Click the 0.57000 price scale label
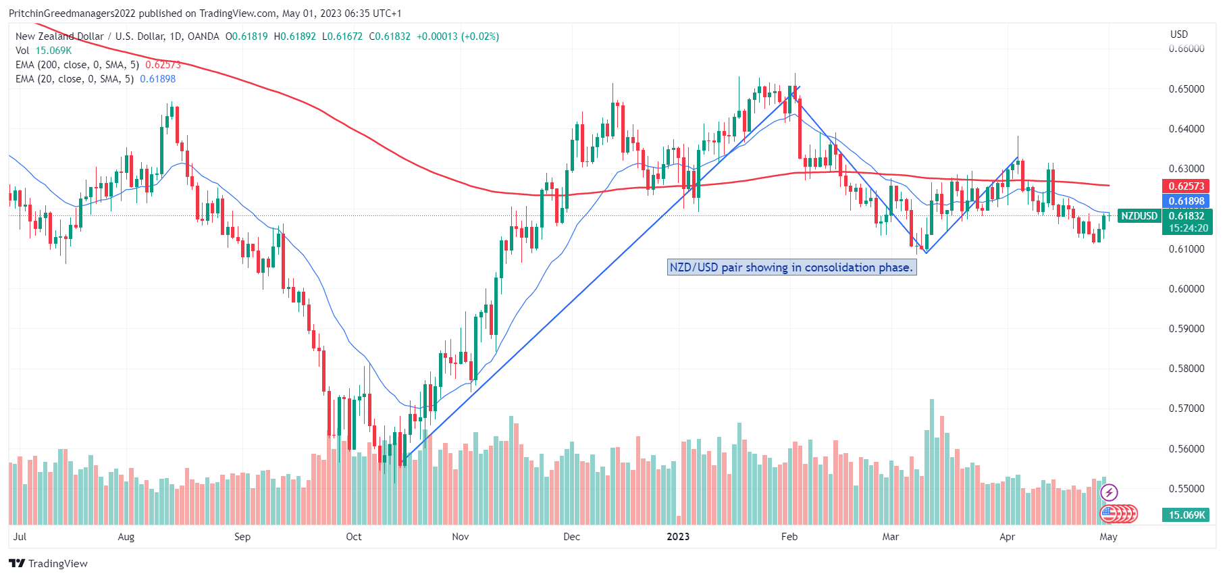1225x578 pixels. (1187, 409)
